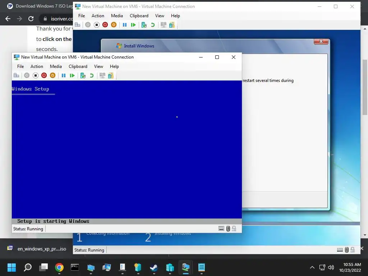The width and height of the screenshot is (368, 276).
Task: Open Task View from taskbar
Action: coord(43,267)
